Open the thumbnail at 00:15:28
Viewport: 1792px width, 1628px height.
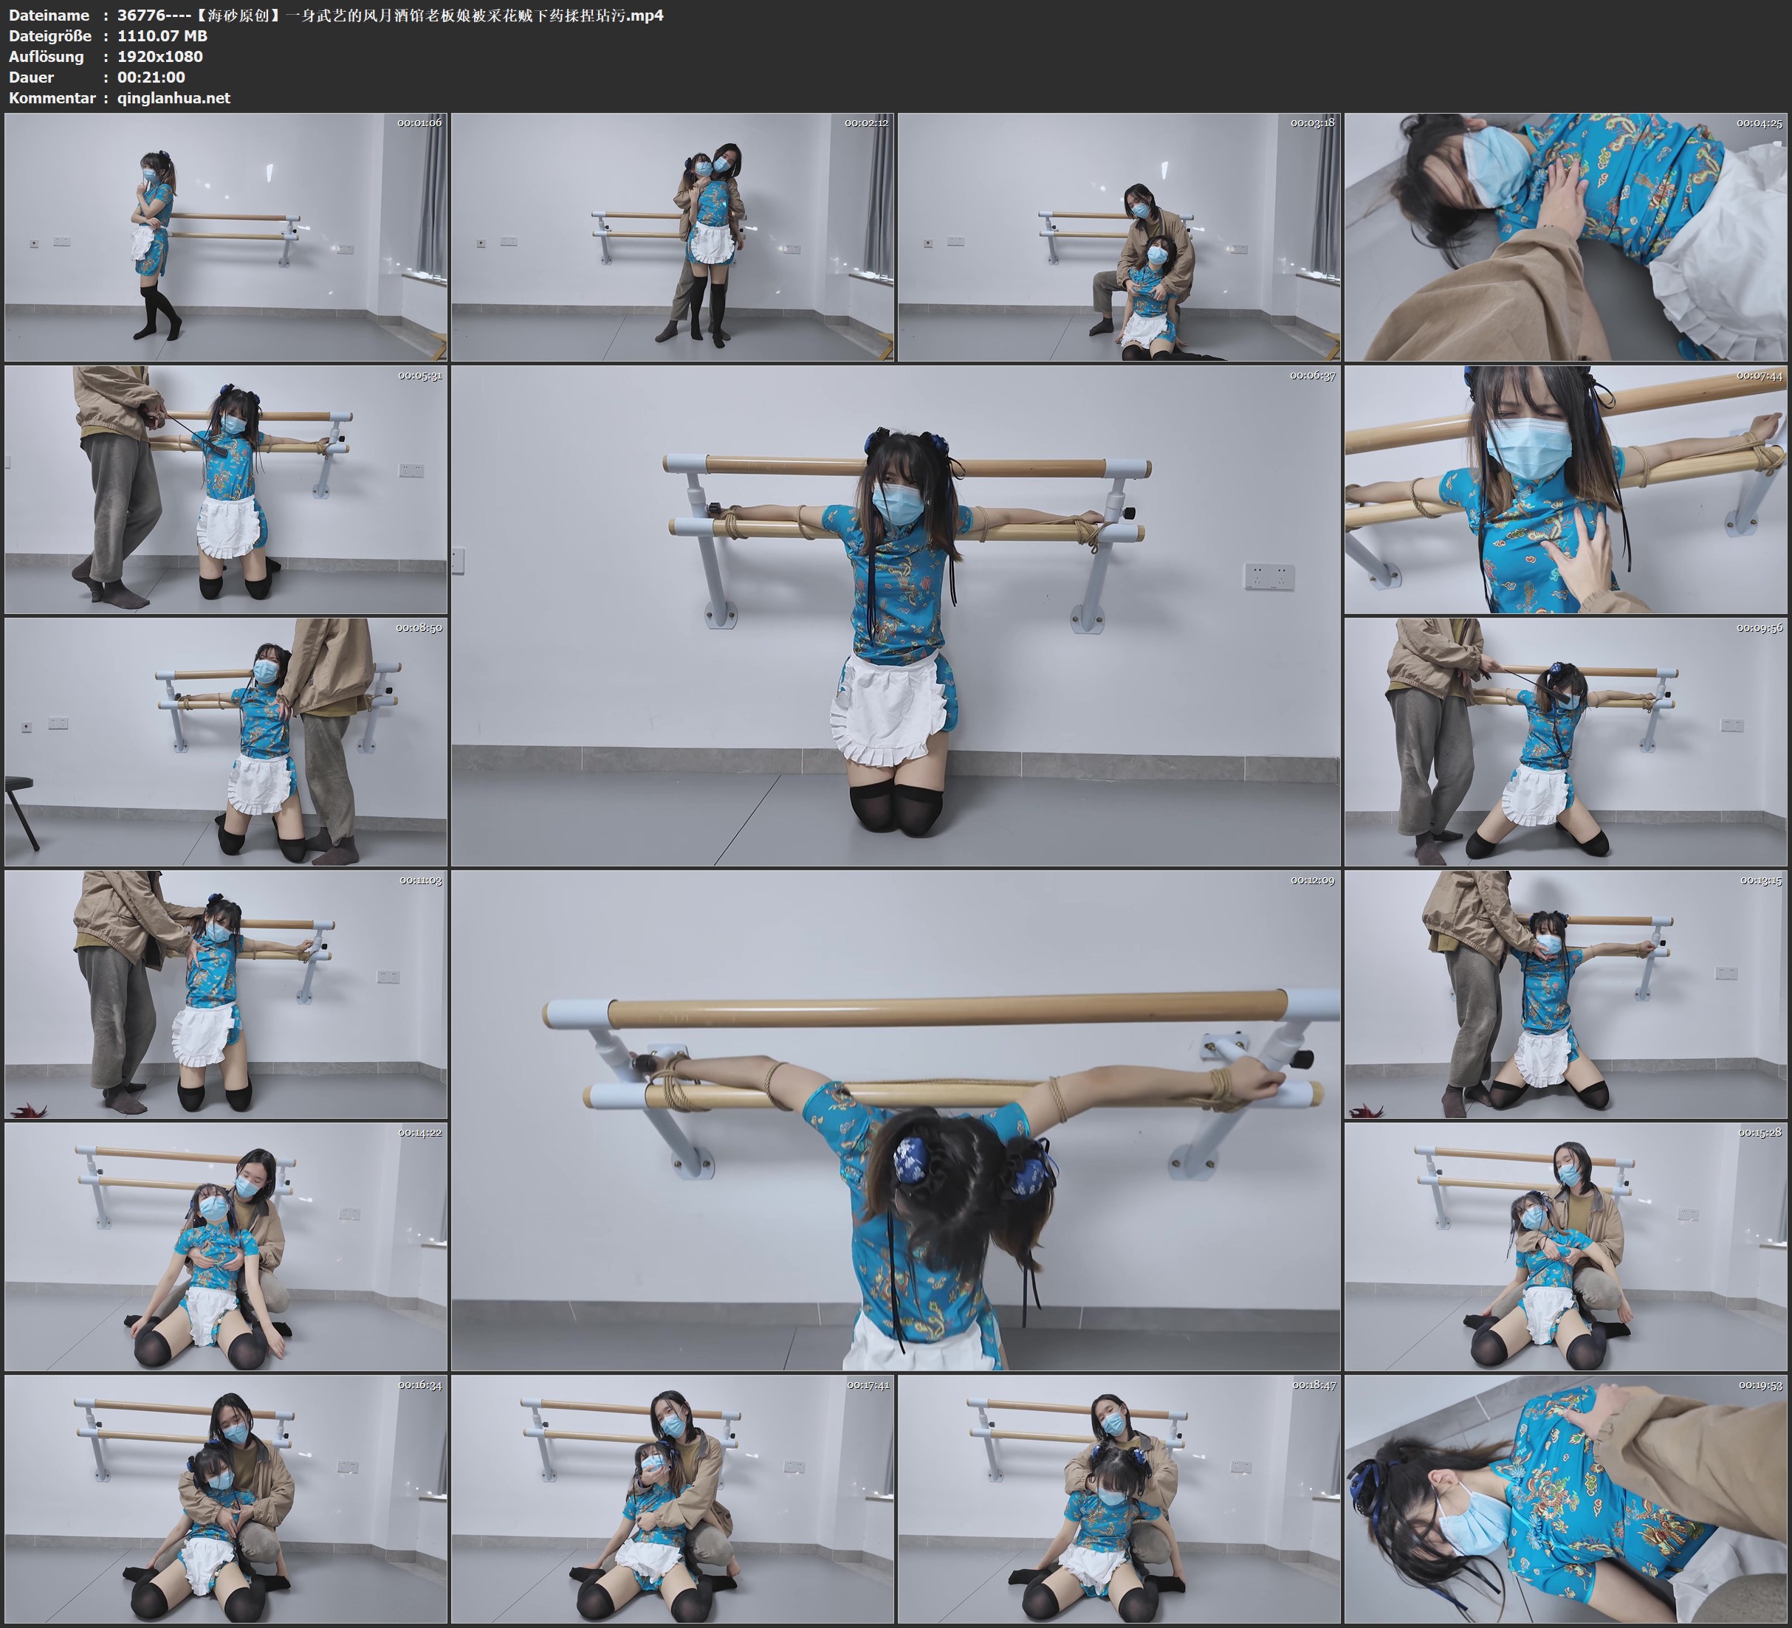pos(1566,1246)
